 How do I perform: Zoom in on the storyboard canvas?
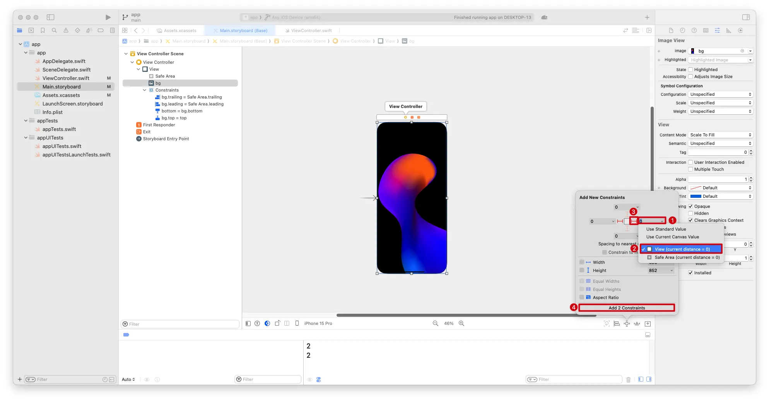[461, 324]
